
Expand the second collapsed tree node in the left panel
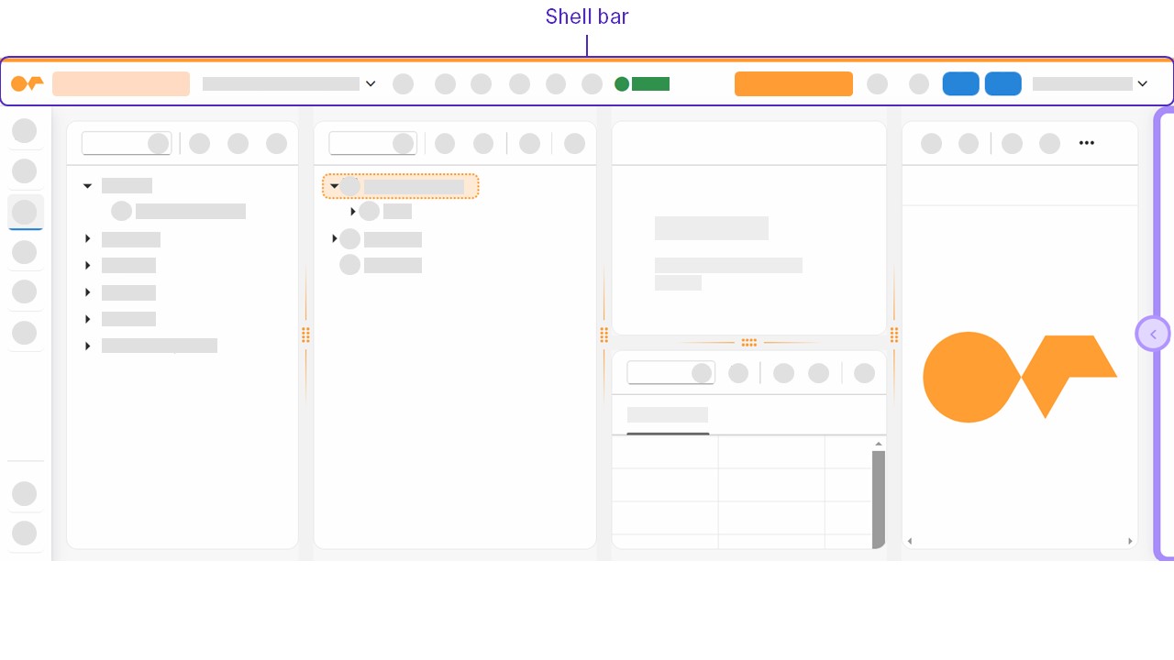point(87,265)
